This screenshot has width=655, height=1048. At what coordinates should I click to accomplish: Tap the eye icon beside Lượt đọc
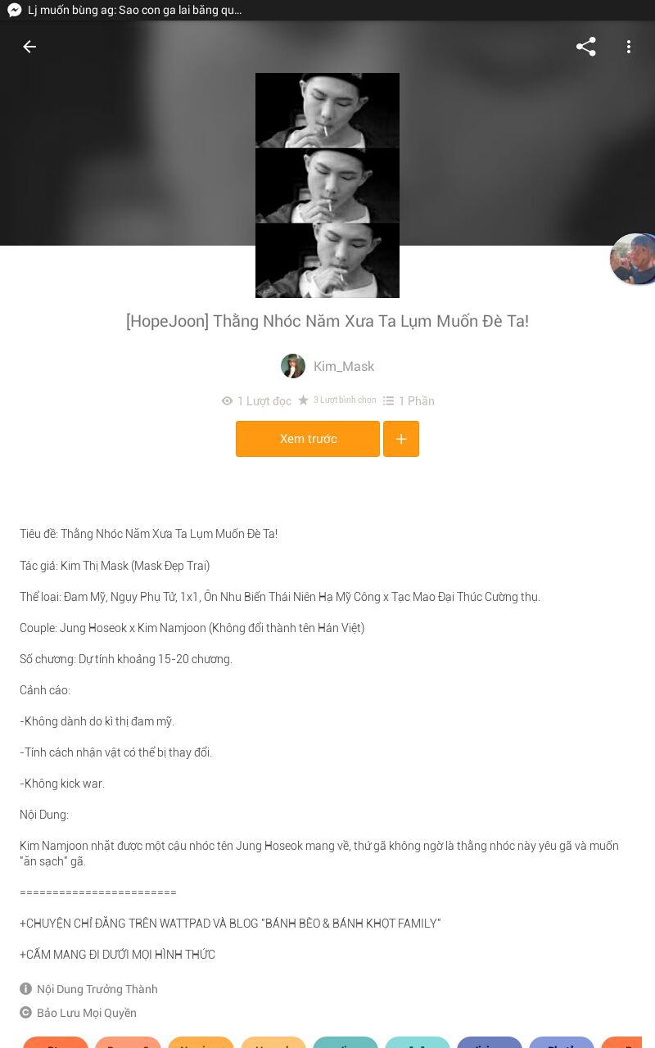pyautogui.click(x=227, y=401)
